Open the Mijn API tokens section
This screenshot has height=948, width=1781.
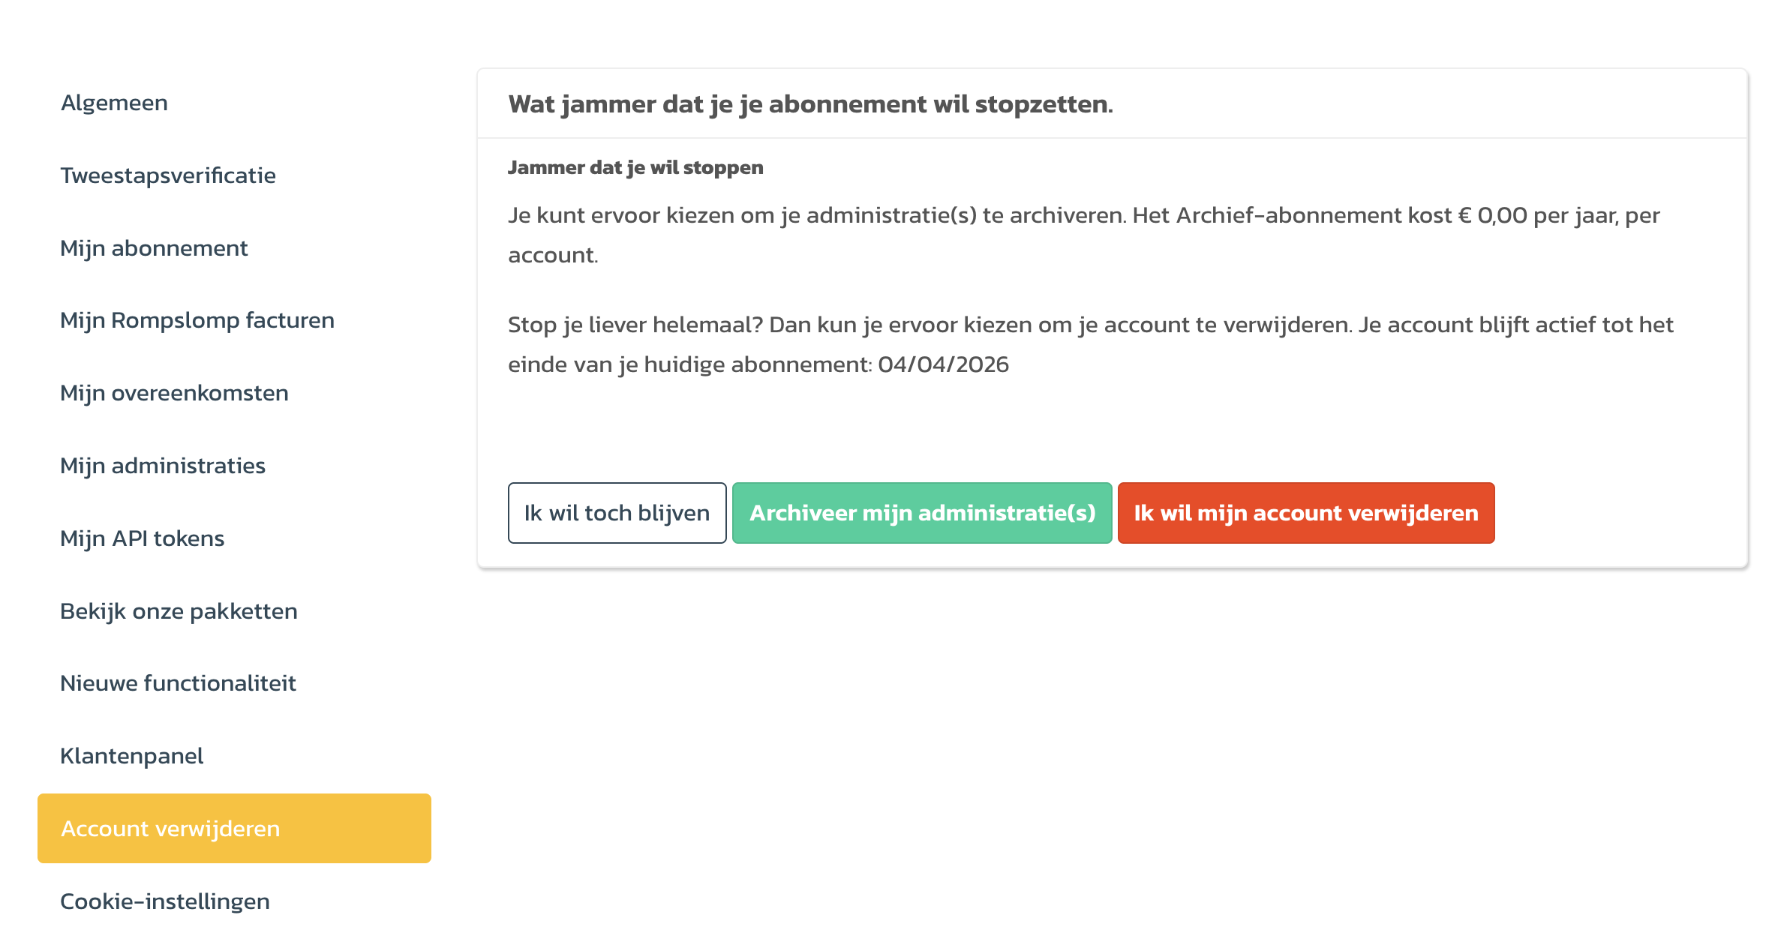pyautogui.click(x=143, y=538)
